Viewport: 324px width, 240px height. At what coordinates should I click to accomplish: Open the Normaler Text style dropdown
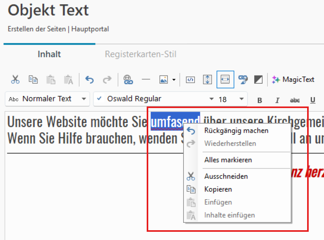[47, 99]
